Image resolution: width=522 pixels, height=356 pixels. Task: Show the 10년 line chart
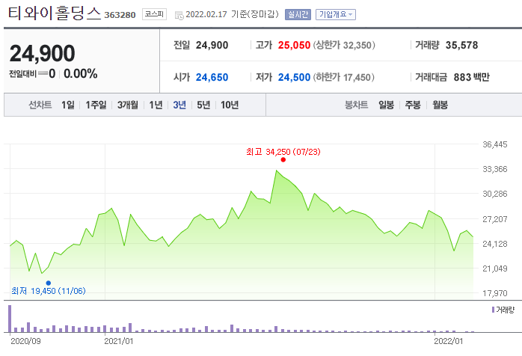[230, 105]
